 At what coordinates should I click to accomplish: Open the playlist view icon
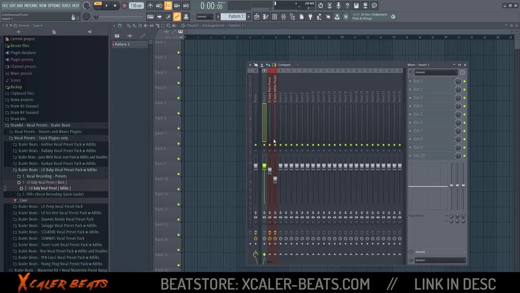click(x=257, y=17)
